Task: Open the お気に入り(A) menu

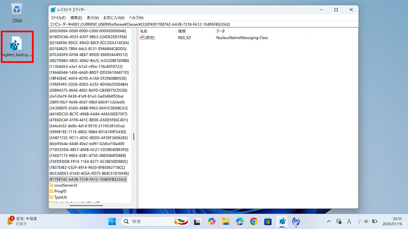Action: click(x=114, y=18)
